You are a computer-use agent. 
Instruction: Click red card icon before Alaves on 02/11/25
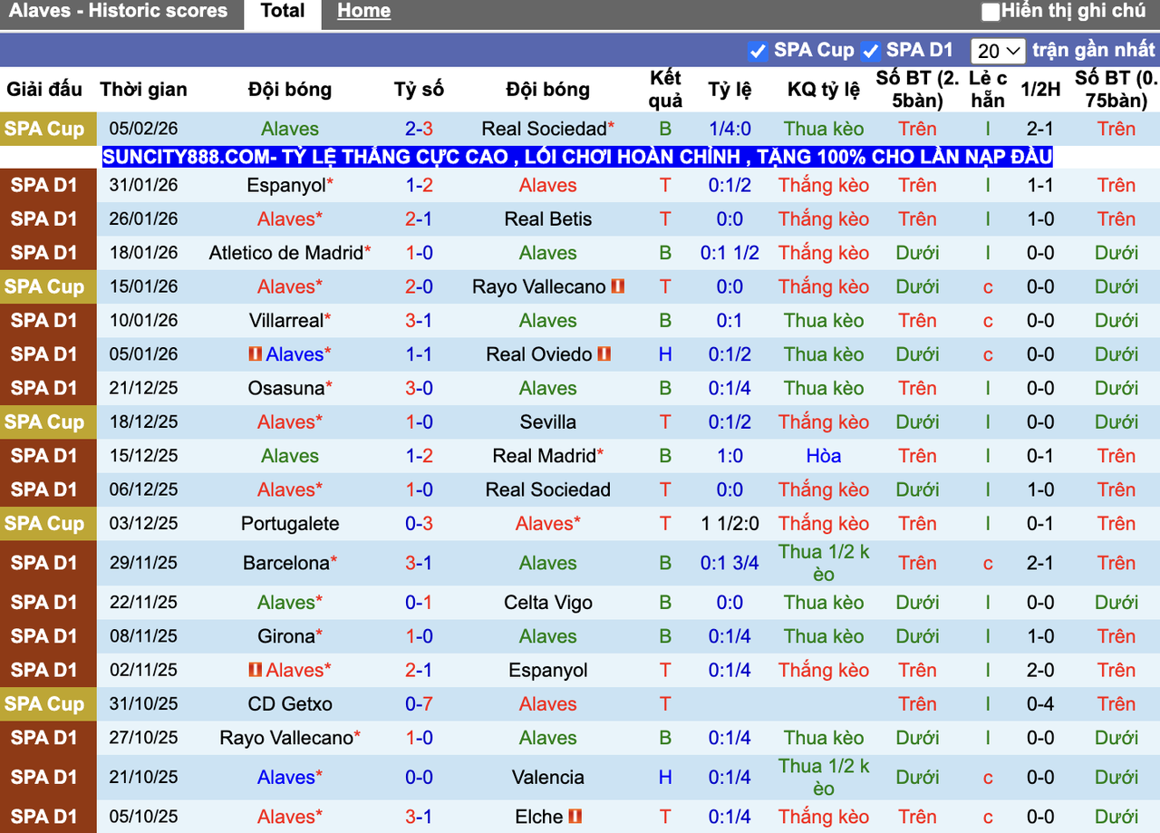[x=256, y=670]
